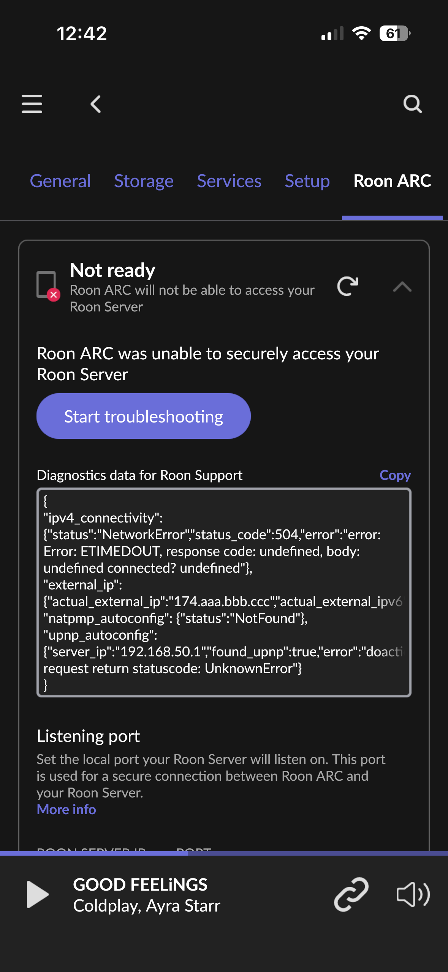
Task: Collapse the Not ready status panel
Action: pyautogui.click(x=402, y=286)
